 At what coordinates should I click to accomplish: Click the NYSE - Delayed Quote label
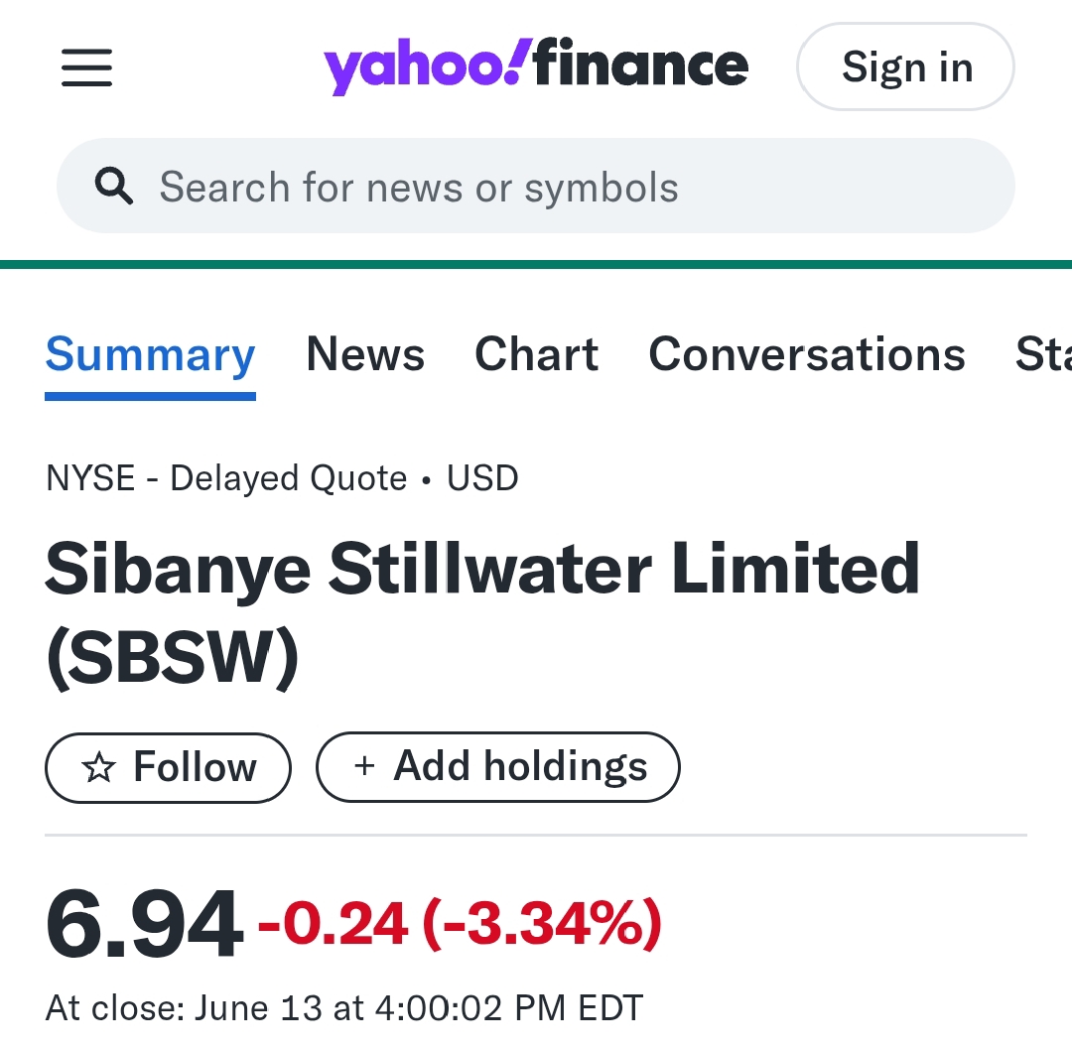[x=226, y=477]
